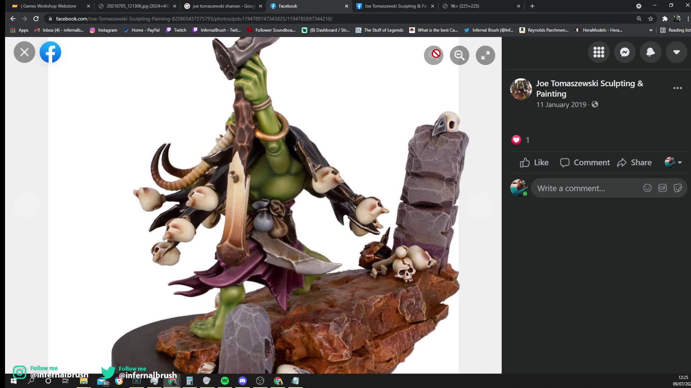Click the 11 January 2019 timestamp
691x388 pixels.
coord(561,105)
